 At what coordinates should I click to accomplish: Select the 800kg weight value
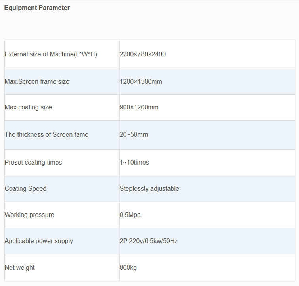click(x=128, y=267)
